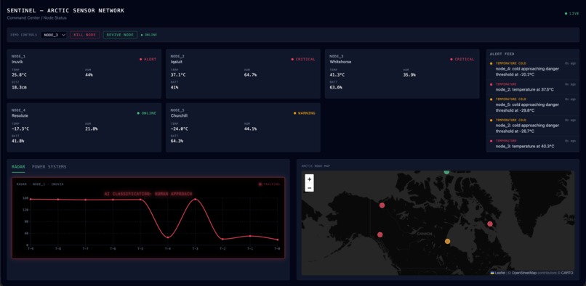Click 'SENTINEL — ARCTIC SENSOR NETWORK' title
The image size is (586, 286).
click(x=65, y=10)
